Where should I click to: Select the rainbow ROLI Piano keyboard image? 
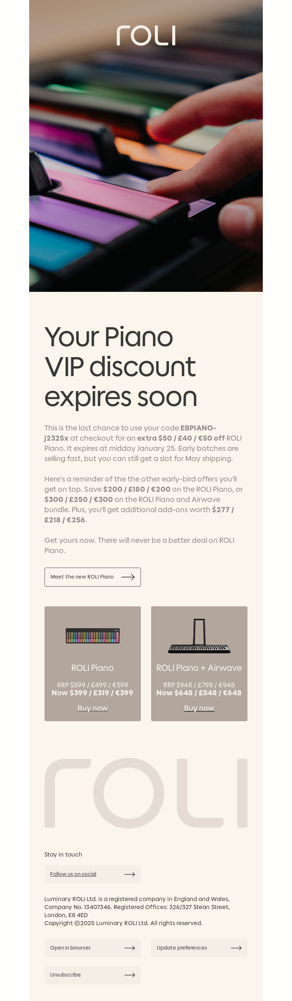[x=93, y=636]
